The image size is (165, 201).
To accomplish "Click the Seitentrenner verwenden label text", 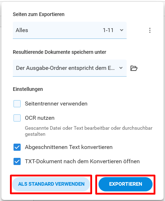I will [x=56, y=104].
